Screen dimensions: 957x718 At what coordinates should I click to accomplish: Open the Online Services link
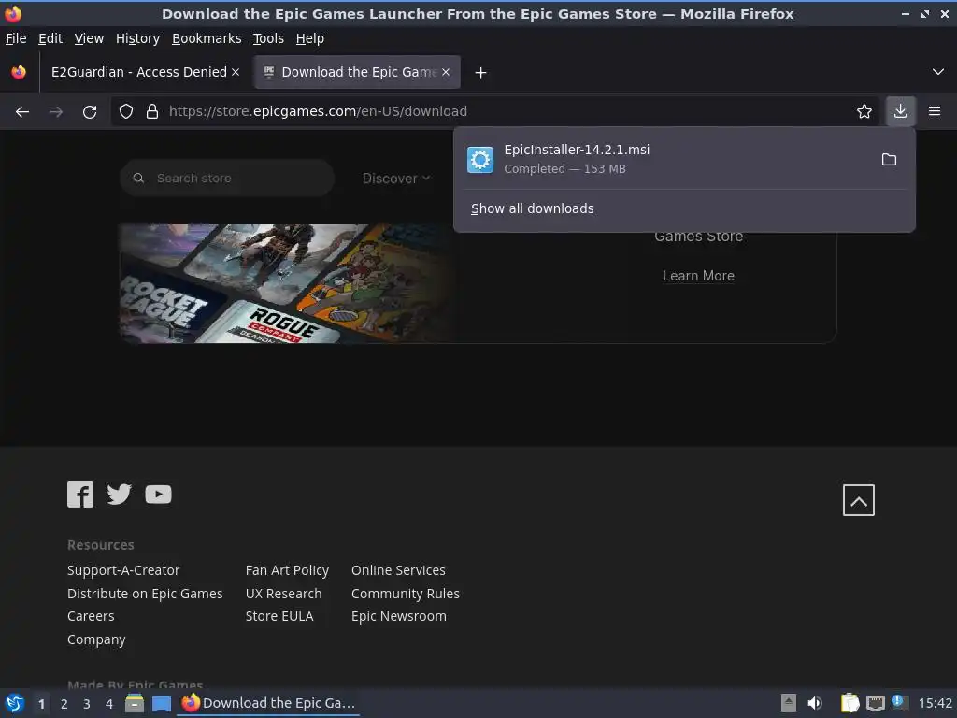(x=398, y=570)
